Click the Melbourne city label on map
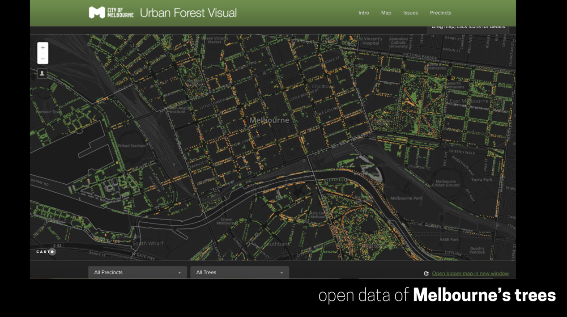Screen dimensions: 567x317 point(269,120)
